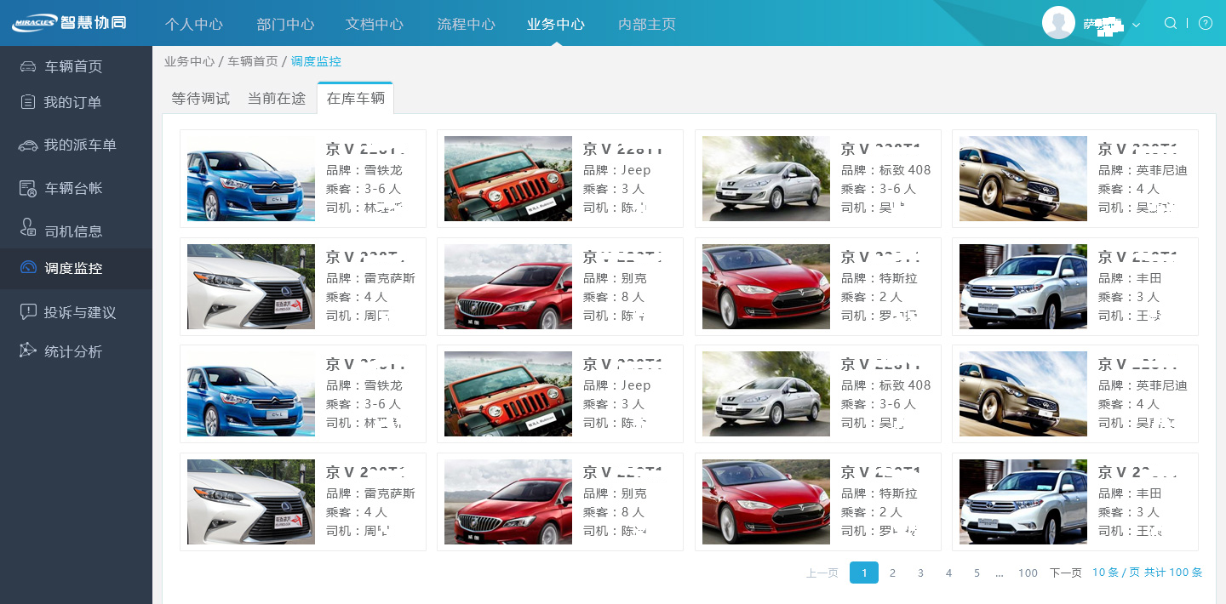
Task: Click the ledger icon beside 车辆台帐
Action: pos(28,188)
